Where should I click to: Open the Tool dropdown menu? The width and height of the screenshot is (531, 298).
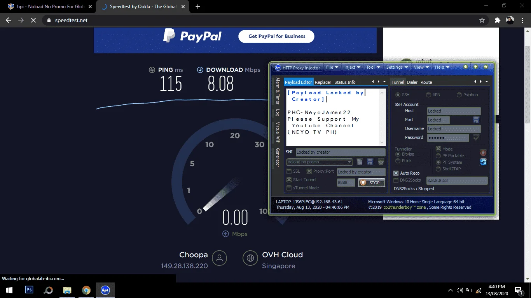tap(373, 67)
